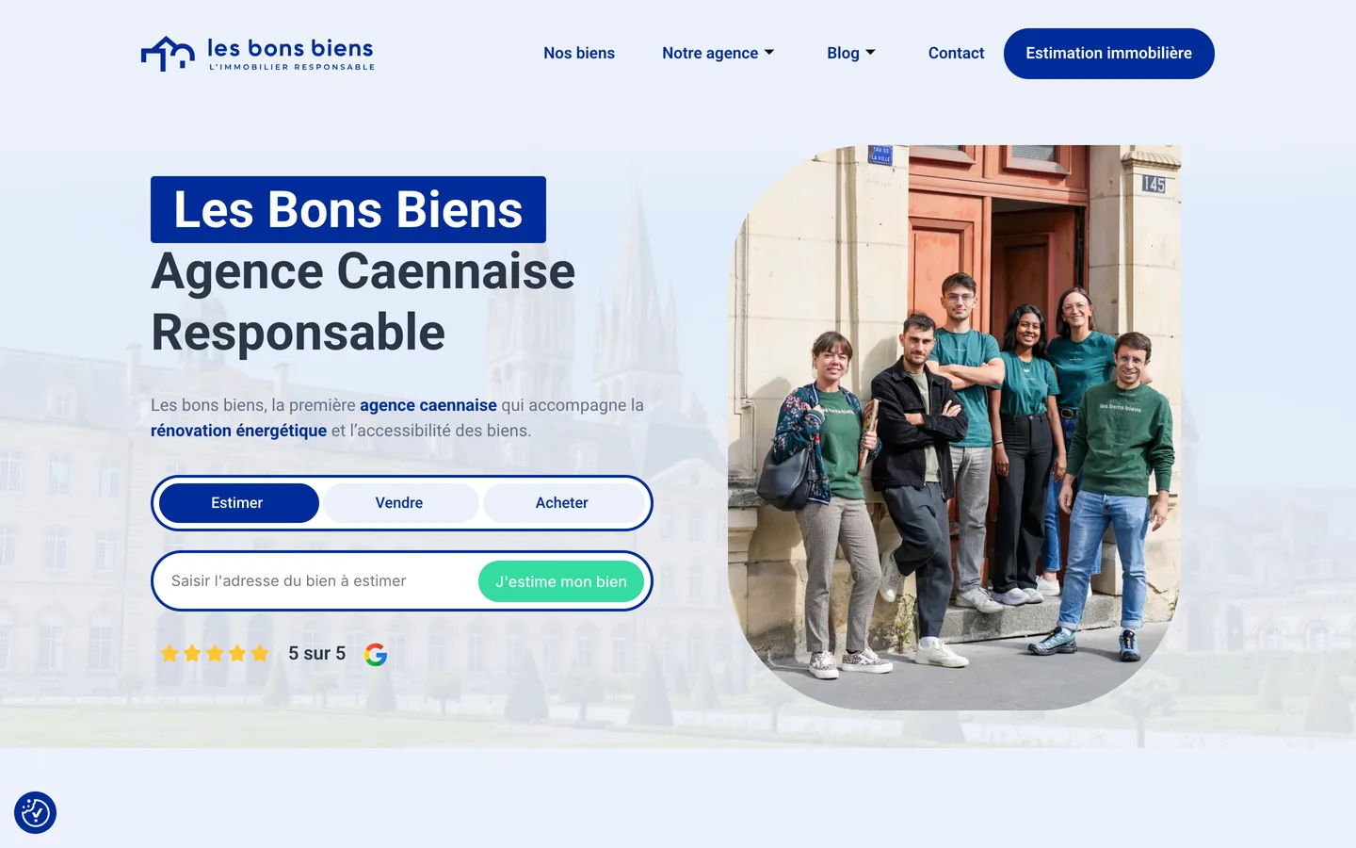Image resolution: width=1356 pixels, height=848 pixels.
Task: Click the team photo in front of the door
Action: [954, 428]
